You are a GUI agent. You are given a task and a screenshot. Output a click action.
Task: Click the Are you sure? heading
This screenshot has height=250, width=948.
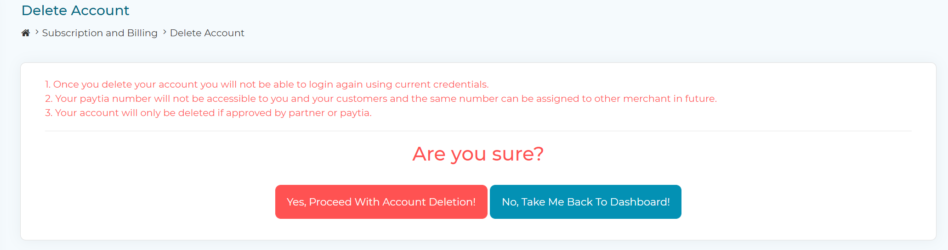point(478,154)
